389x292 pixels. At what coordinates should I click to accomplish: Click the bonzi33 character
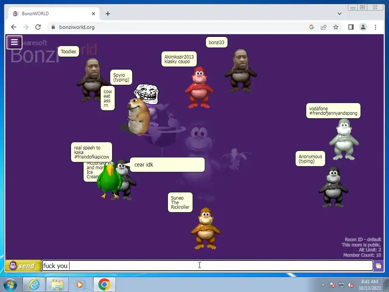point(240,71)
